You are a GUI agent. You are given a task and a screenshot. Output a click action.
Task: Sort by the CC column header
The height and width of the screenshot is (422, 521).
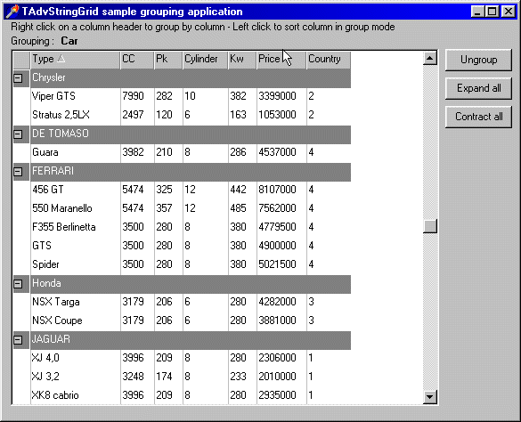tap(137, 60)
